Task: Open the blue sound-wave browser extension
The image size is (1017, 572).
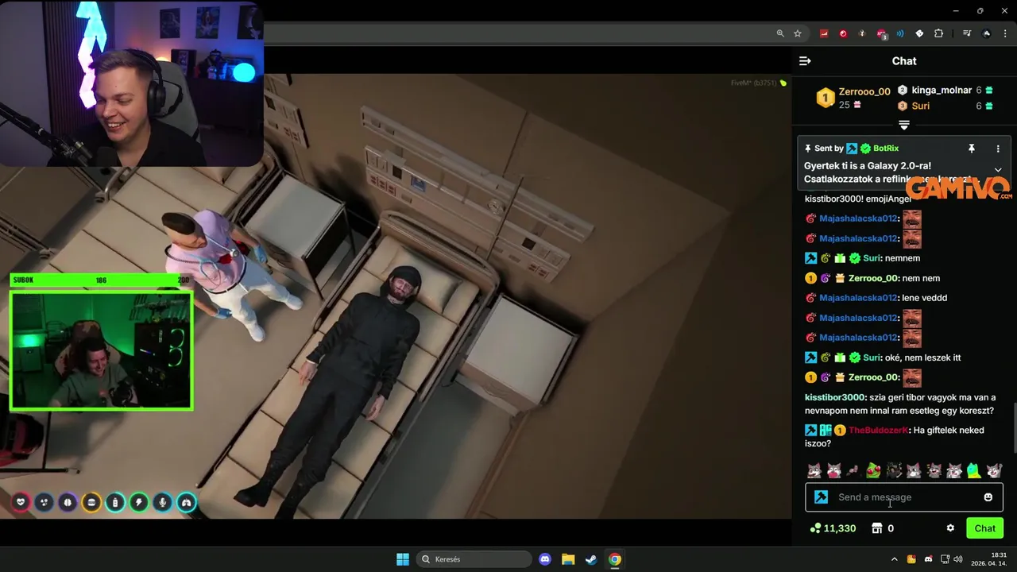Action: click(900, 33)
